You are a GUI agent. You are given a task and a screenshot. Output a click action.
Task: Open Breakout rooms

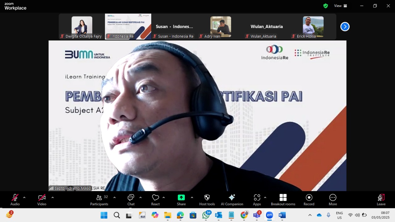click(283, 200)
